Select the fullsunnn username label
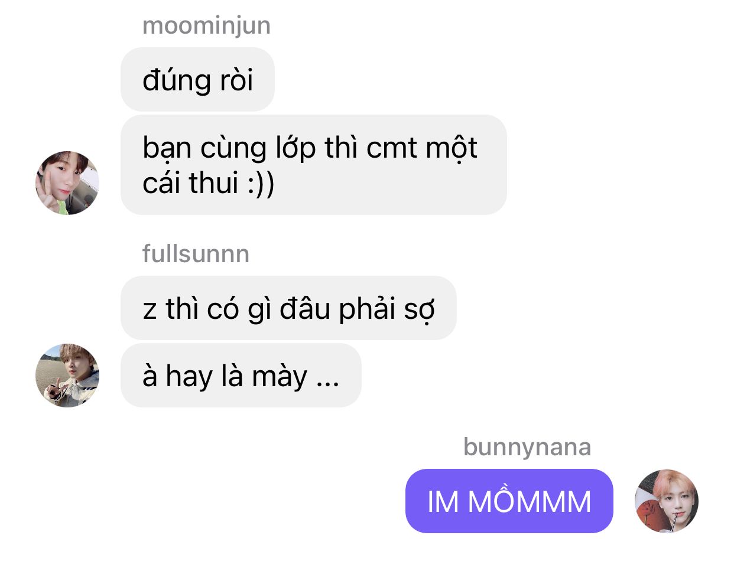 pos(196,254)
